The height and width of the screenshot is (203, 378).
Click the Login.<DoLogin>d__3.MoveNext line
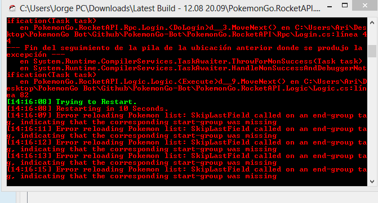click(x=187, y=34)
